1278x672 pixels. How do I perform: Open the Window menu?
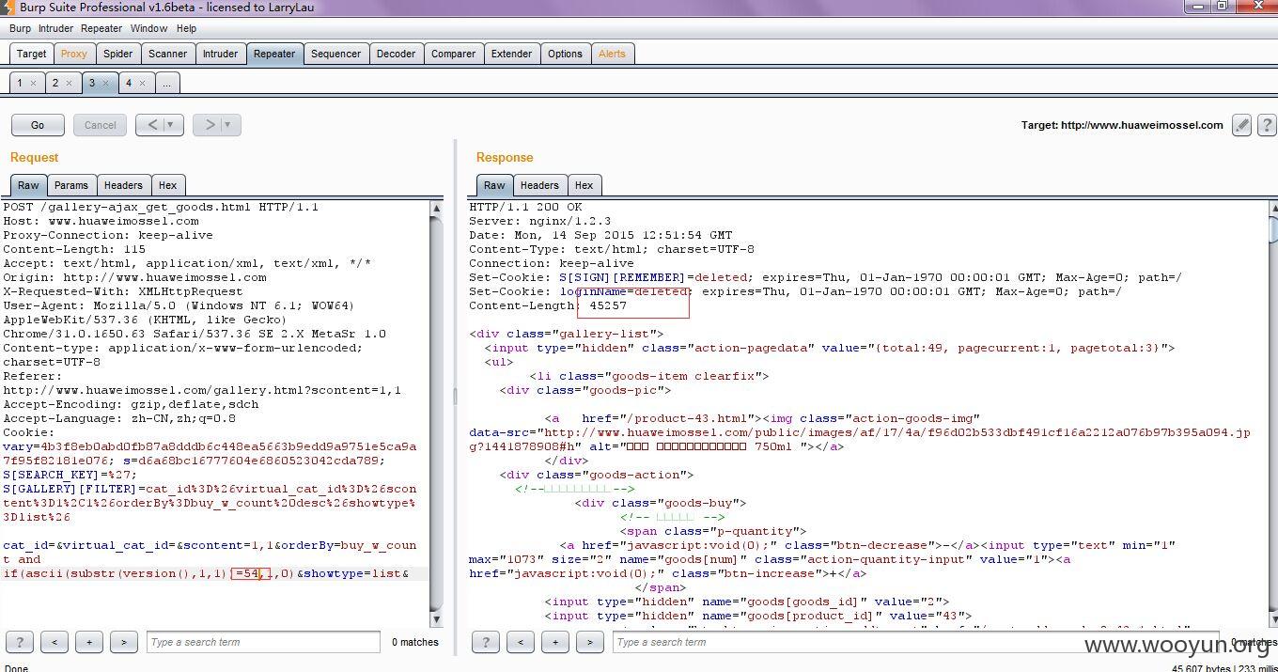pyautogui.click(x=148, y=28)
